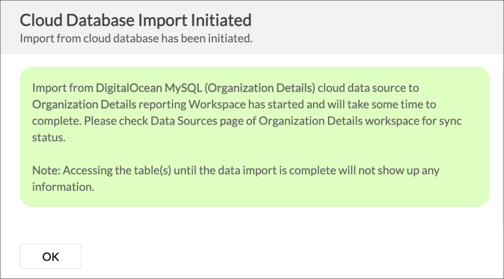Click below the green box in whitespace
The image size is (504, 279).
(x=251, y=223)
